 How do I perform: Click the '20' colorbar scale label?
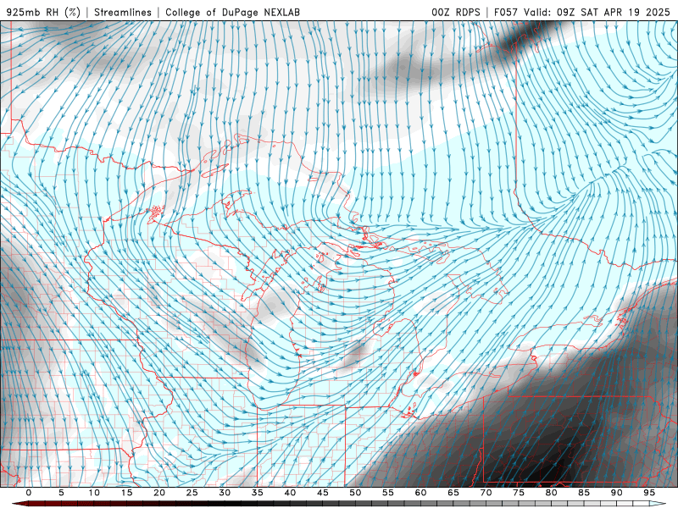pyautogui.click(x=159, y=493)
